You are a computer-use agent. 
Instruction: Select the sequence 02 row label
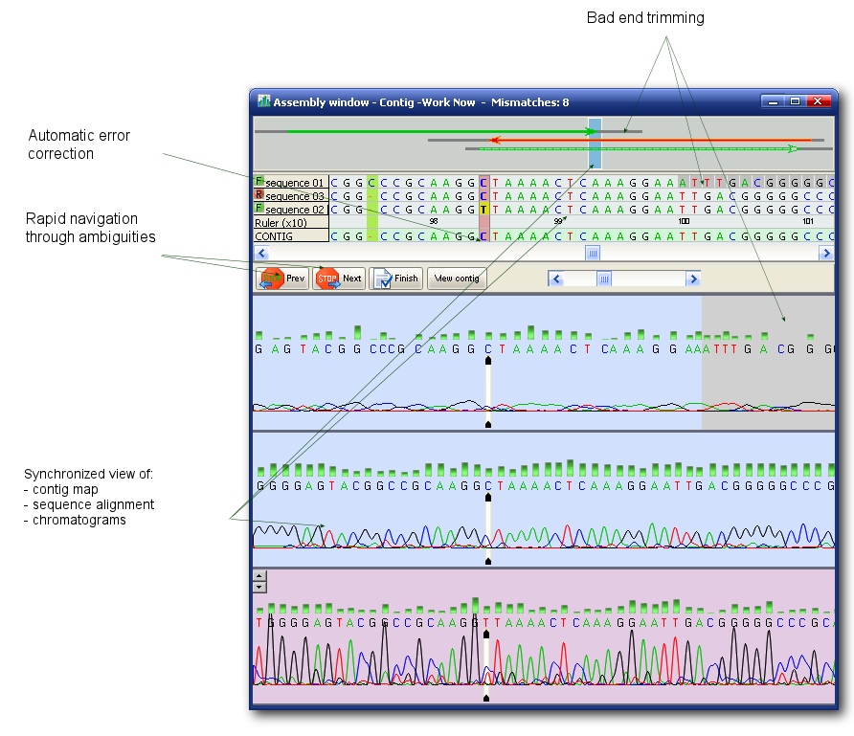291,209
